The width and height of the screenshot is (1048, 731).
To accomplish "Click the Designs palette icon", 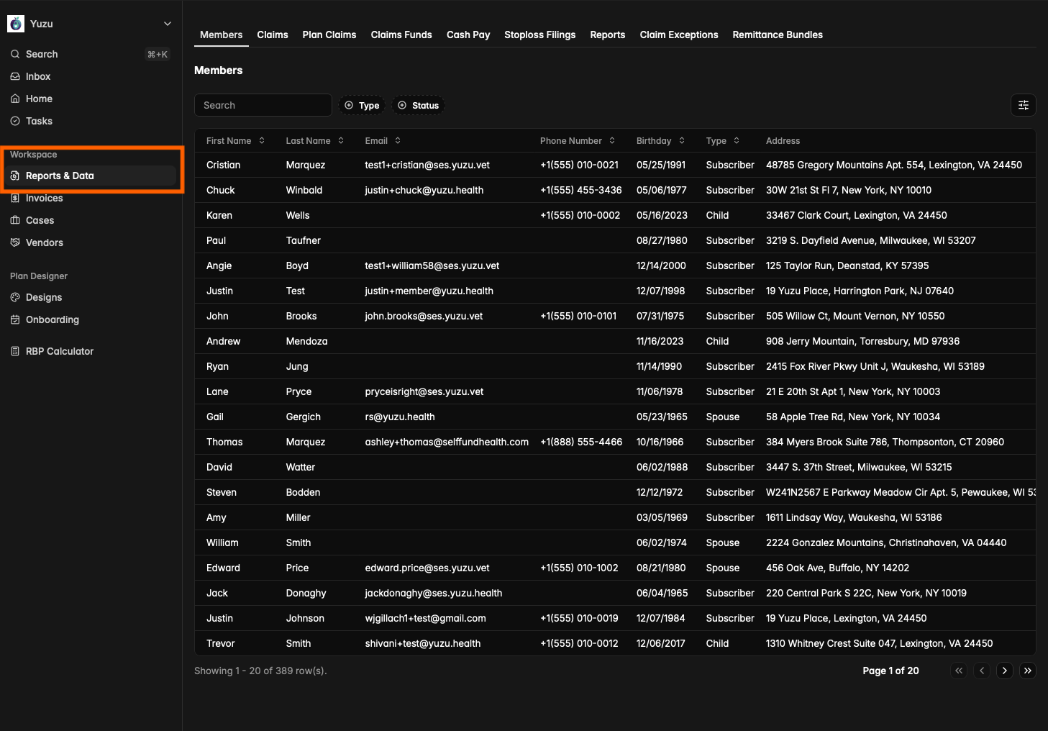I will click(15, 297).
